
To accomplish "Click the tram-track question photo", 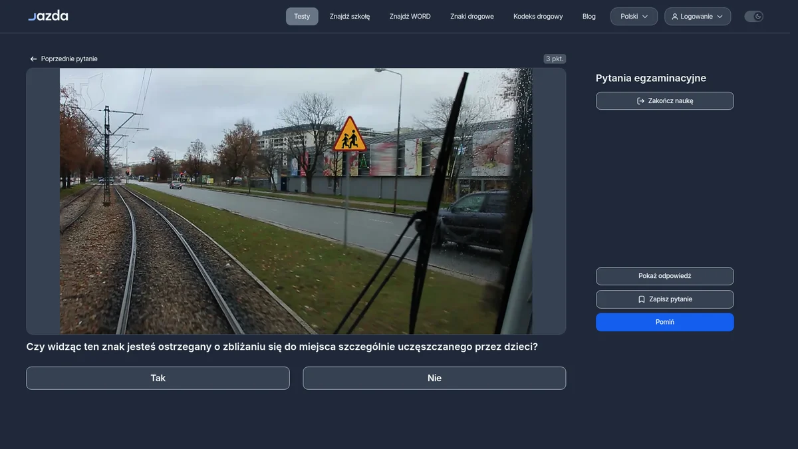I will pos(296,201).
